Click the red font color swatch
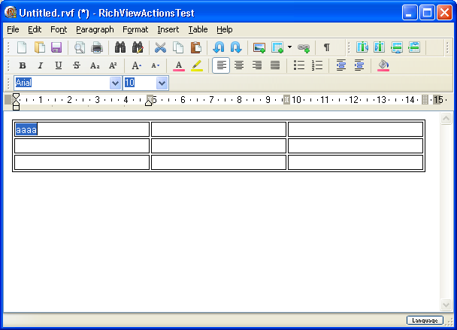Screen dimensions: 457x330 (179, 65)
